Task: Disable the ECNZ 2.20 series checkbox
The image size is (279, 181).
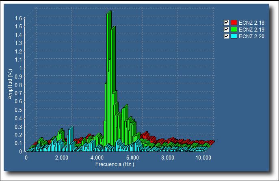Action: point(226,36)
